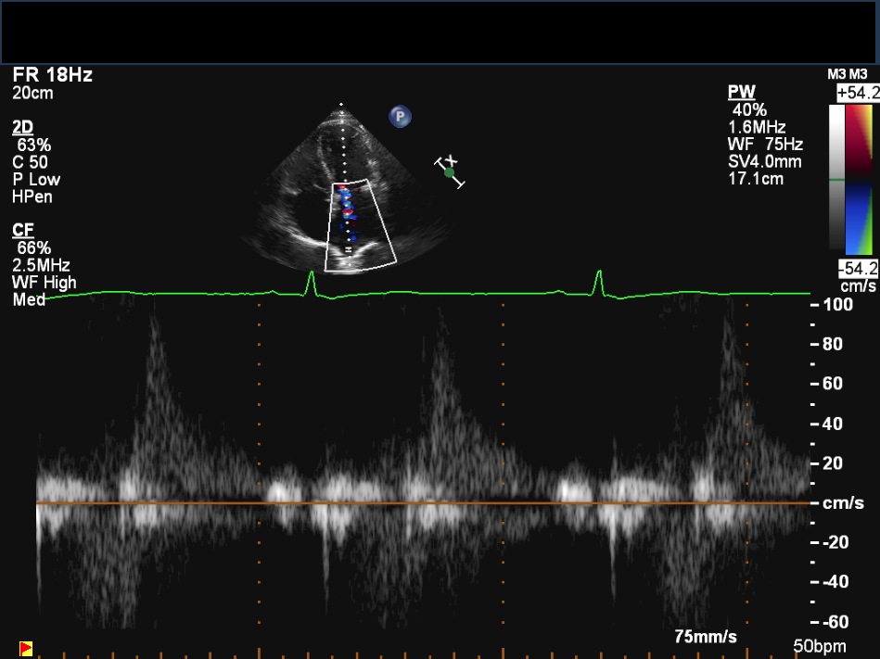Click the SV4.0mm sample volume setting
880x659 pixels.
(x=765, y=161)
